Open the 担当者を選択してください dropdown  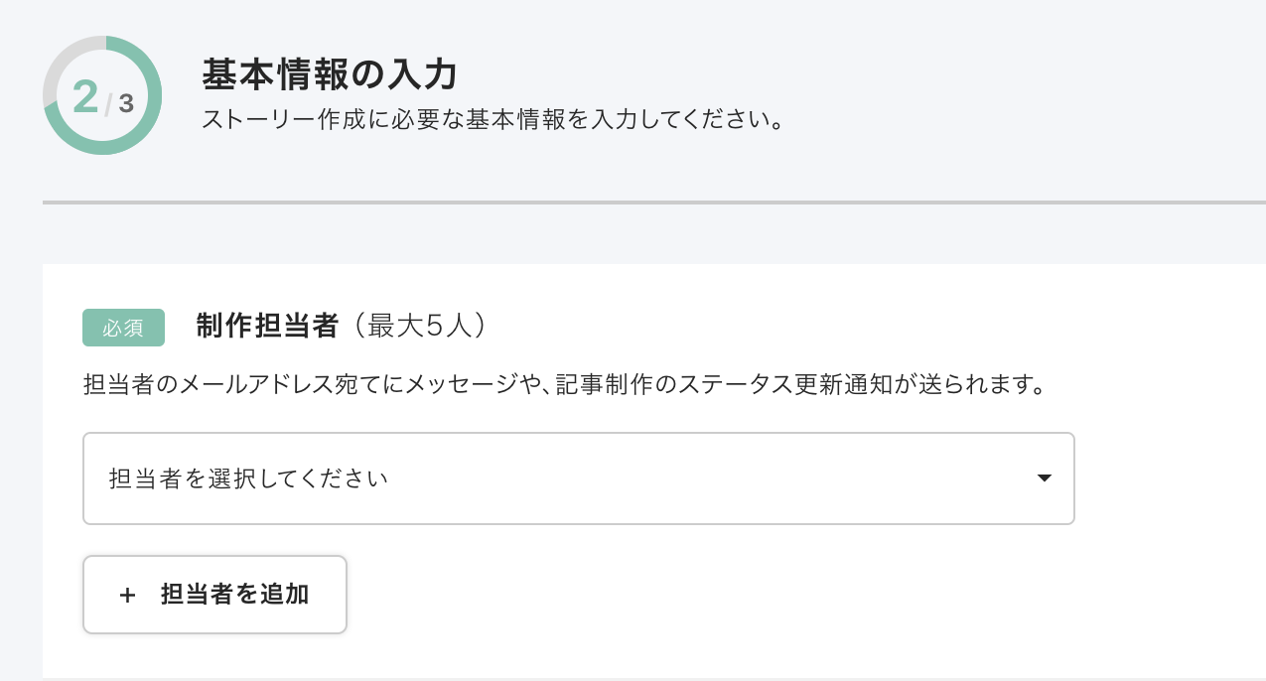tap(578, 478)
